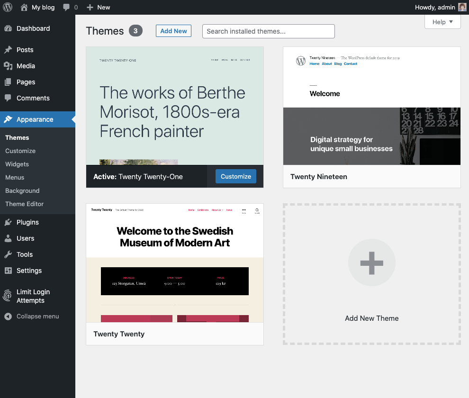Click the Add New button beside Themes

click(173, 31)
